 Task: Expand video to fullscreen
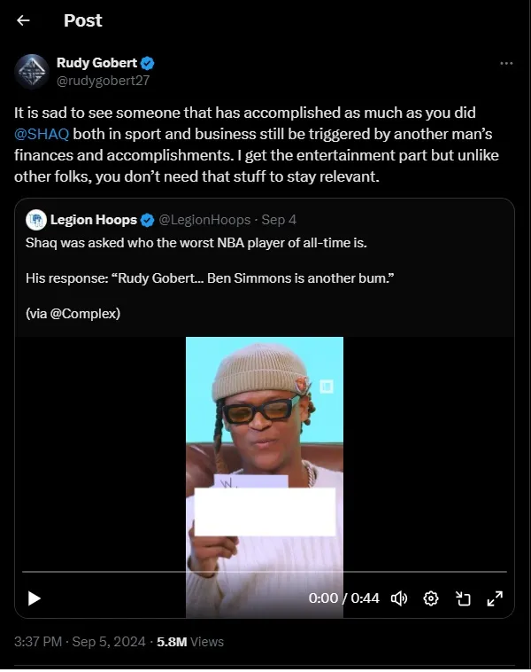pyautogui.click(x=495, y=598)
